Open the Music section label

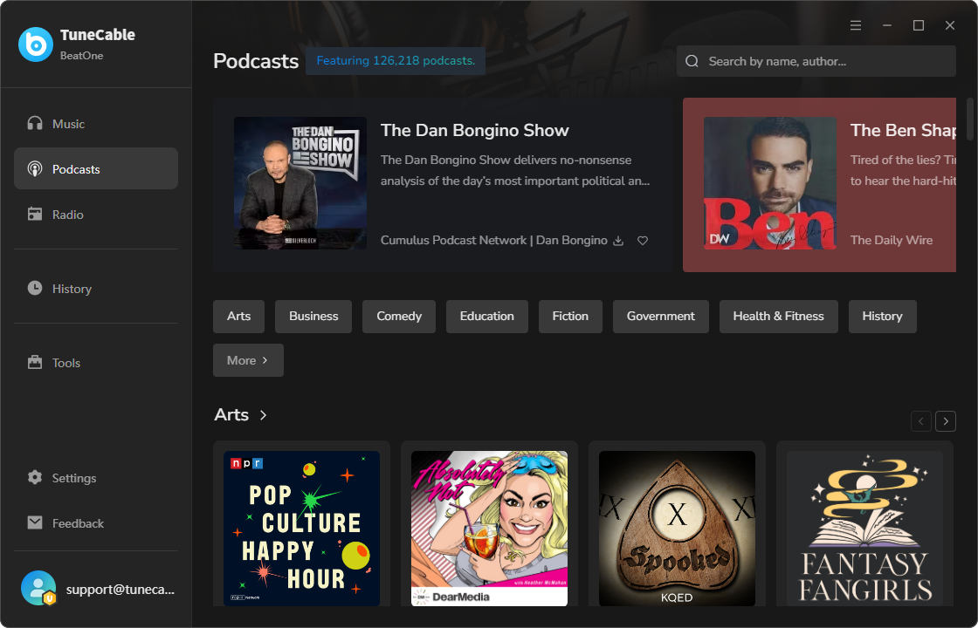click(x=69, y=124)
